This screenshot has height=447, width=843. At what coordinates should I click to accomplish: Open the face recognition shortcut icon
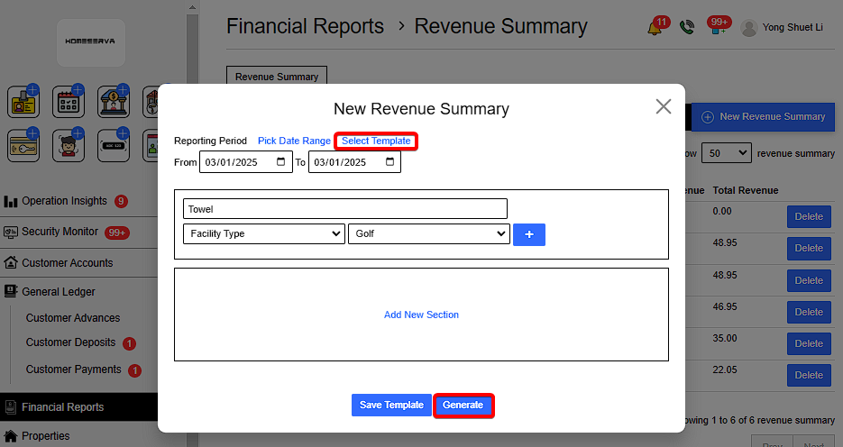[x=68, y=145]
